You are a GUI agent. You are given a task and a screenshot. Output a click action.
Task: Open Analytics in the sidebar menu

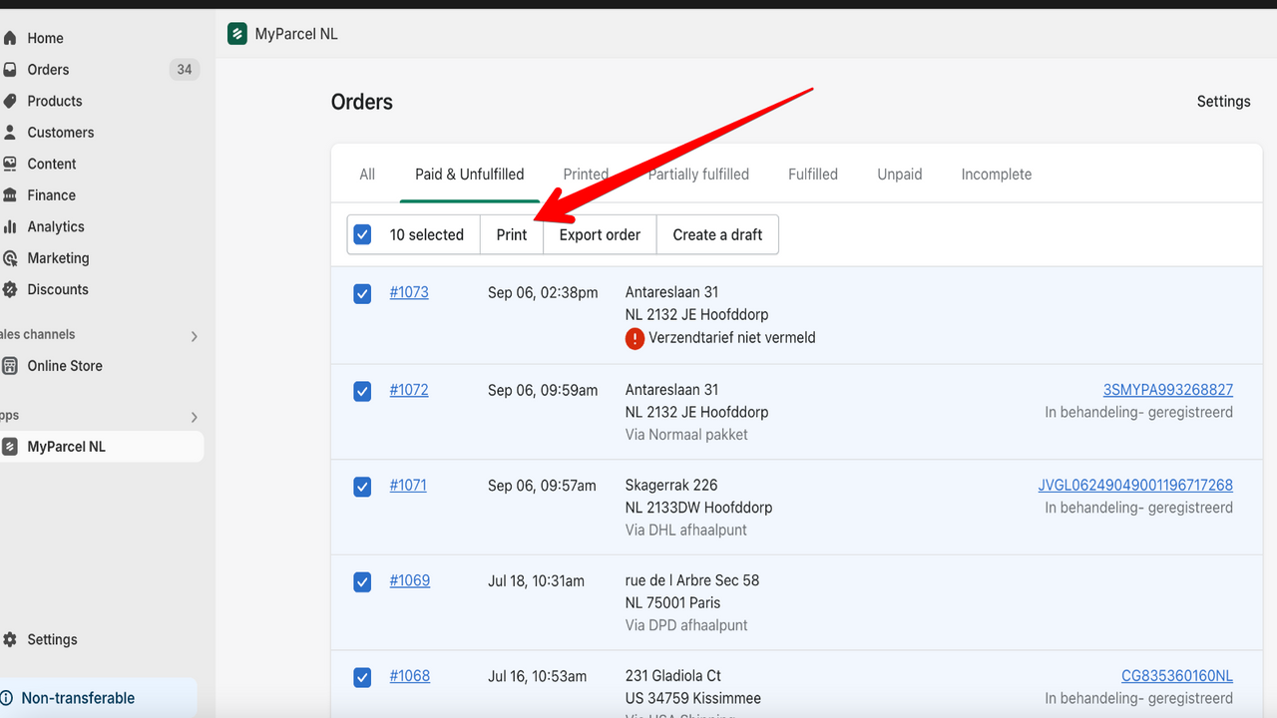tap(56, 226)
